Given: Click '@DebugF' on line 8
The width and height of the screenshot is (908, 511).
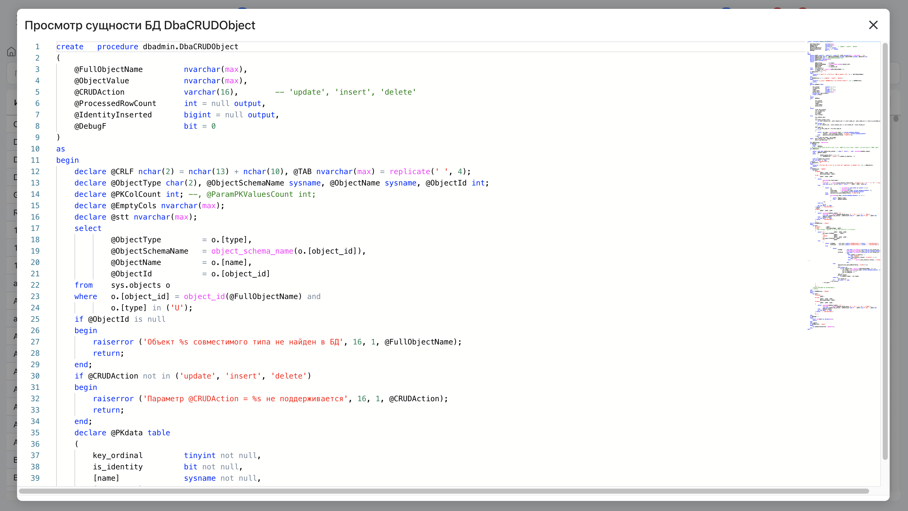Looking at the screenshot, I should click(x=90, y=126).
